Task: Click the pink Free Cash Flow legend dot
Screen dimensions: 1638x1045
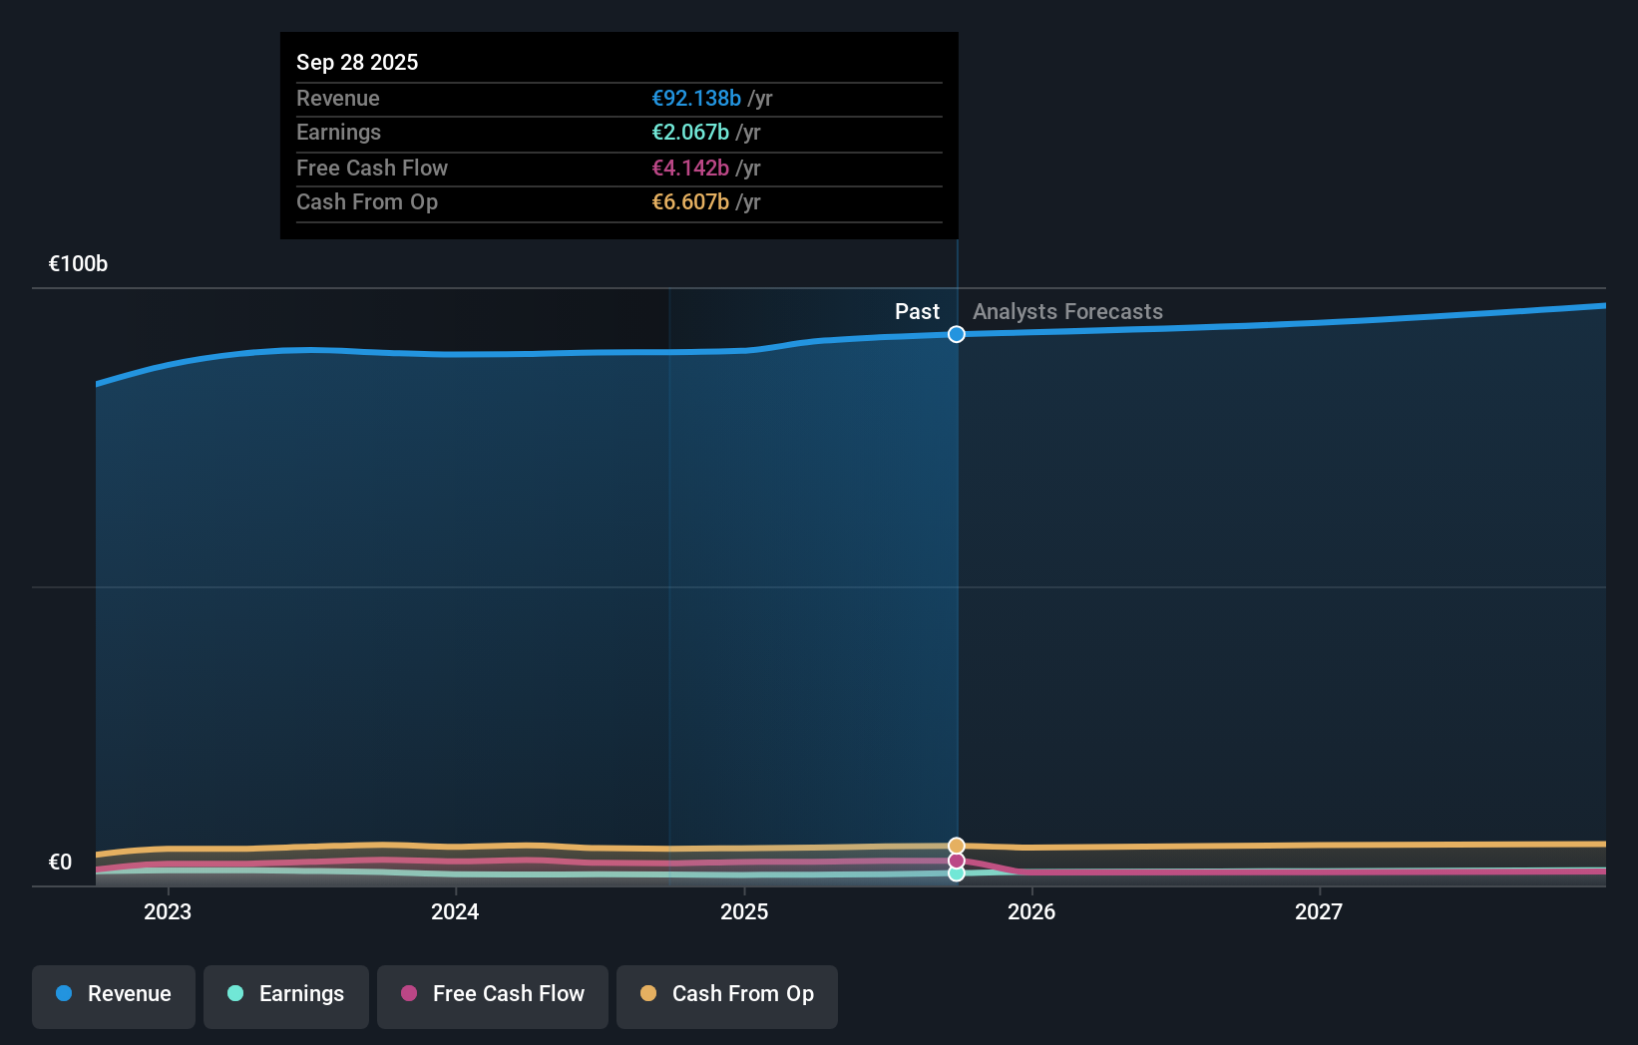Action: (x=408, y=994)
